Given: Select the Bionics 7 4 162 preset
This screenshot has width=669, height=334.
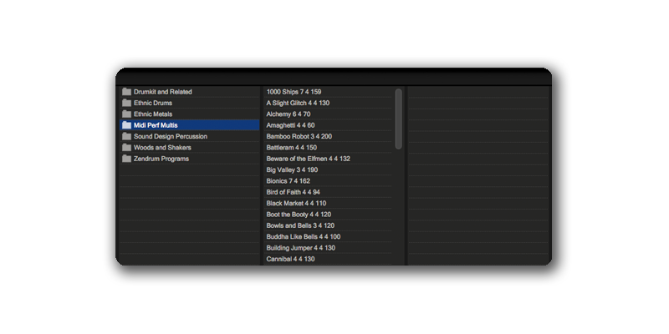Looking at the screenshot, I should tap(289, 181).
